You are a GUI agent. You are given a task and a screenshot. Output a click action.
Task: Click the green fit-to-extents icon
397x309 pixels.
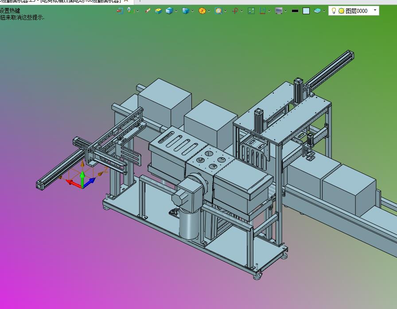pos(251,11)
